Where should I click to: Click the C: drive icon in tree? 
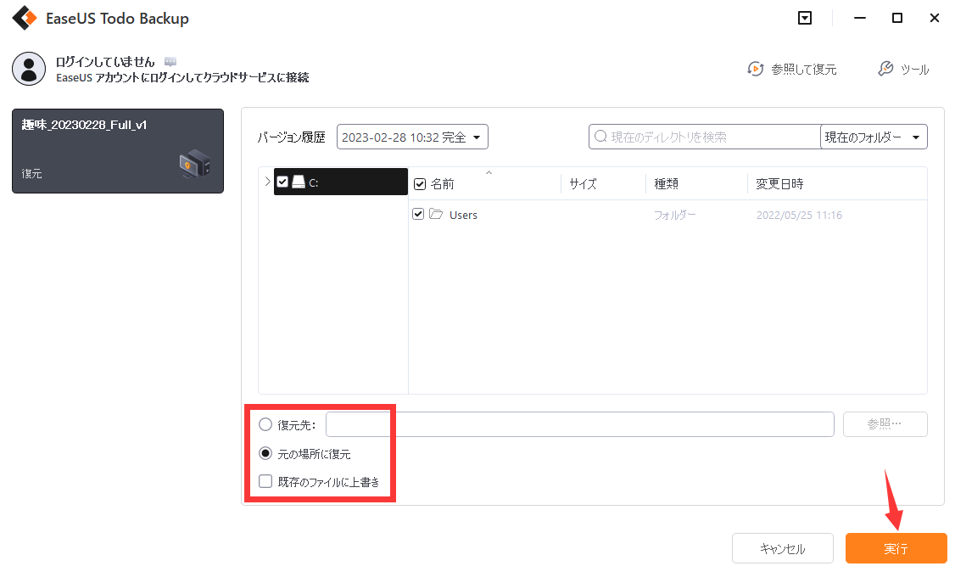[298, 182]
